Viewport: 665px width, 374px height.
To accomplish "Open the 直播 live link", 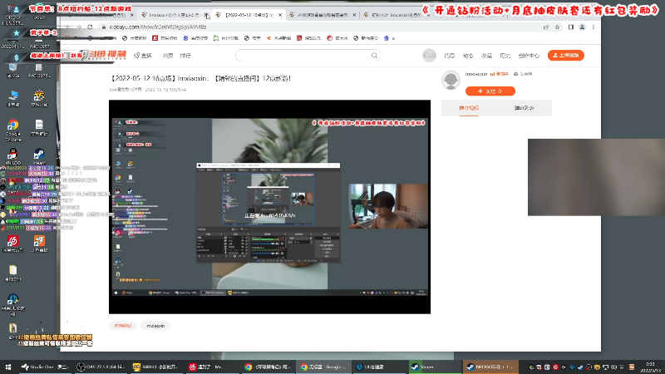I will click(143, 56).
